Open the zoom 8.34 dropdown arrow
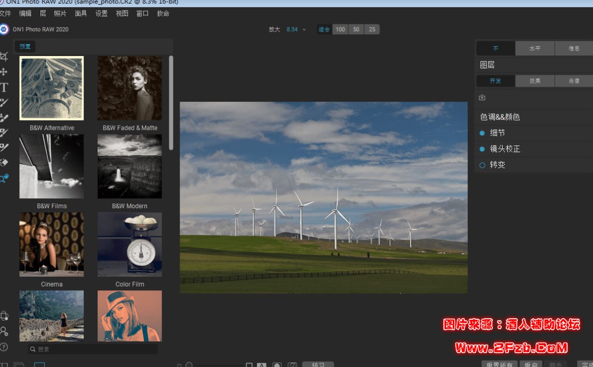593x367 pixels. pos(304,30)
